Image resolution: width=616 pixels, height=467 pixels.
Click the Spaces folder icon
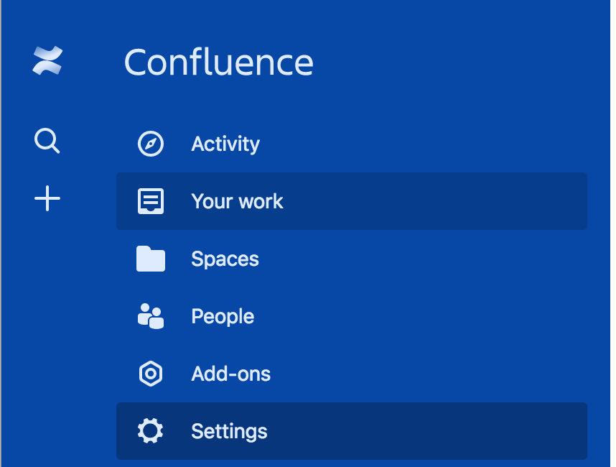pos(151,259)
